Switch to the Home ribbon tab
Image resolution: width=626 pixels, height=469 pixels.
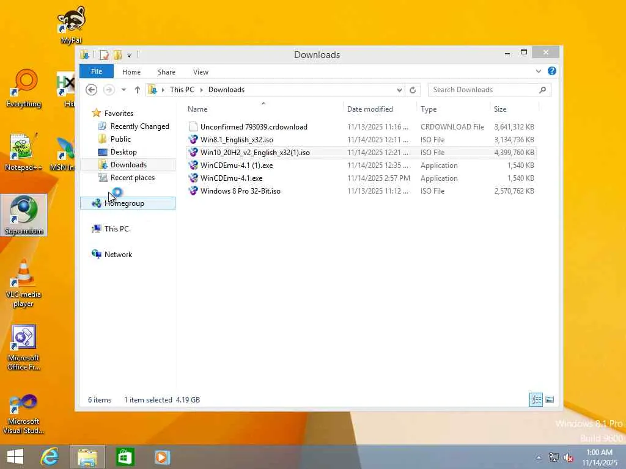click(131, 72)
